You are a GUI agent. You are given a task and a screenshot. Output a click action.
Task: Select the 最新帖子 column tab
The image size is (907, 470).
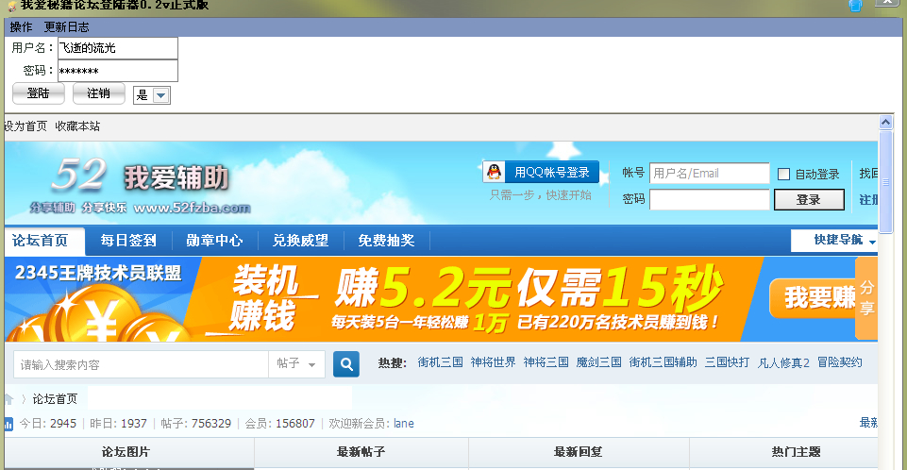tap(361, 452)
